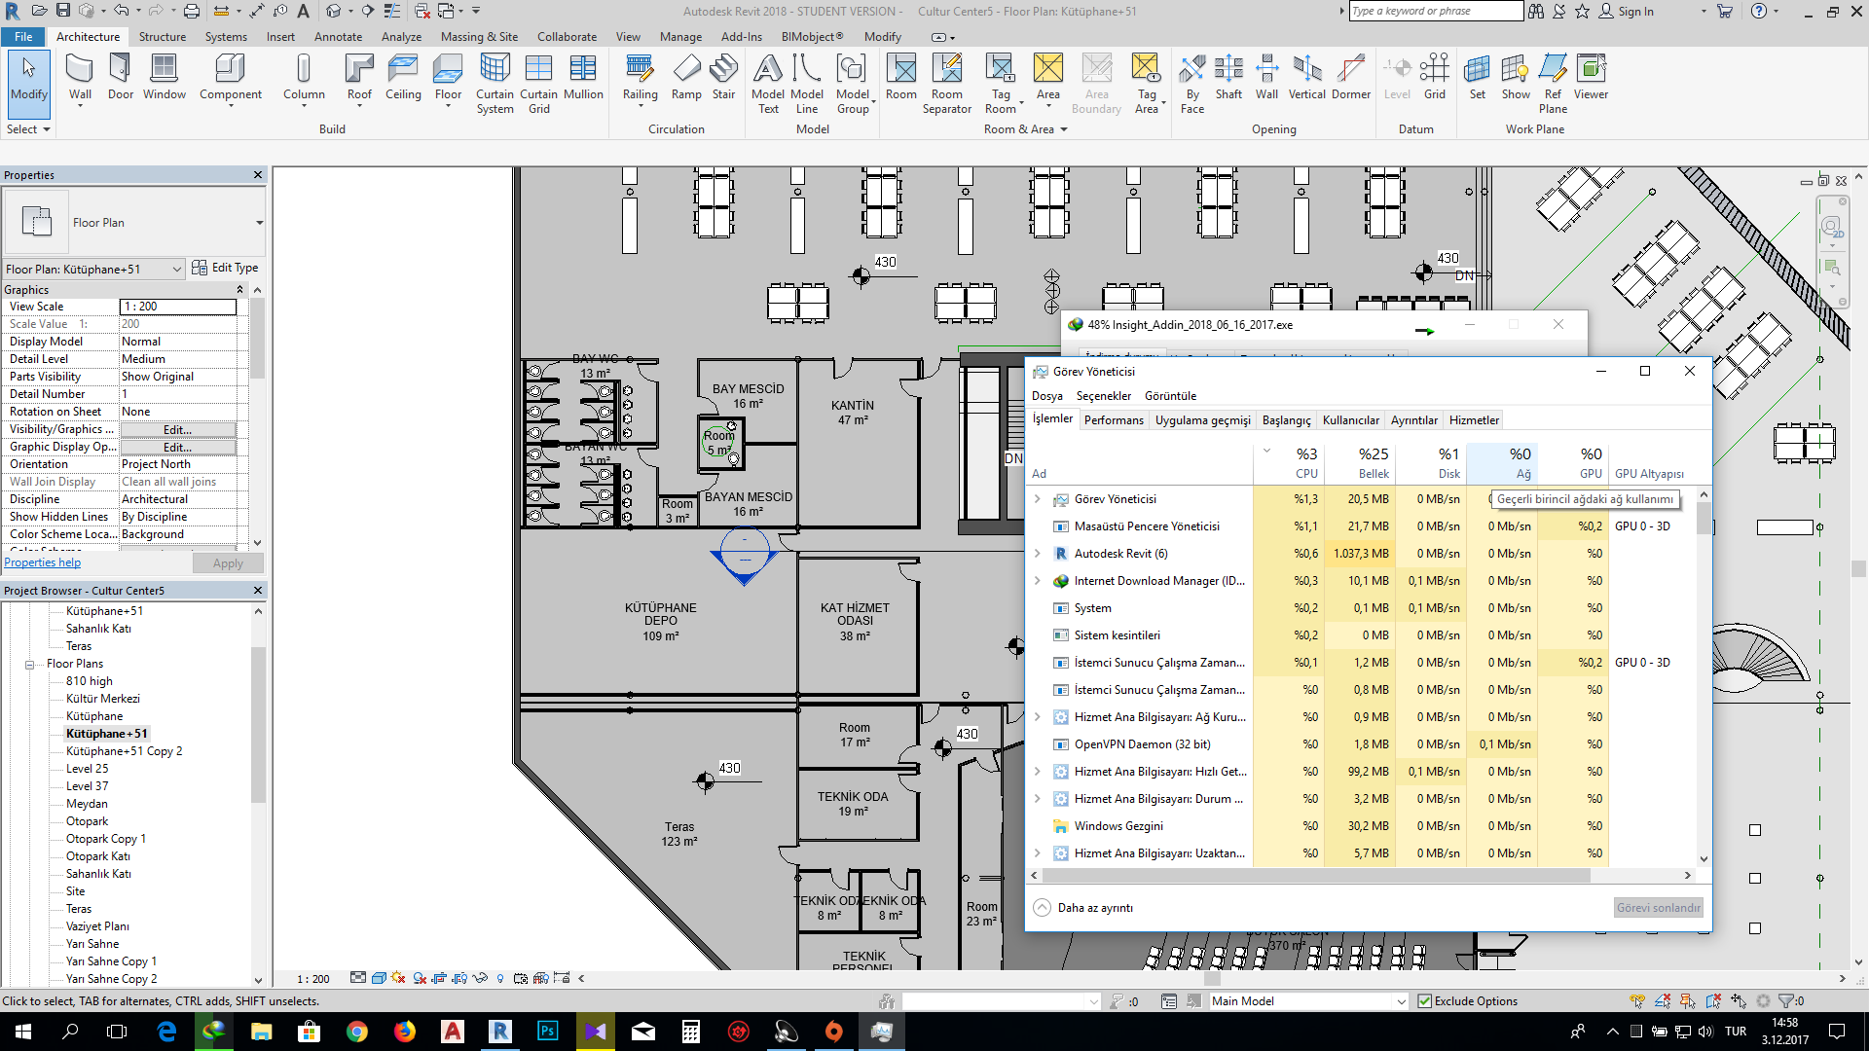
Task: Click the Project Browser vertical scrollbar
Action: click(x=258, y=724)
